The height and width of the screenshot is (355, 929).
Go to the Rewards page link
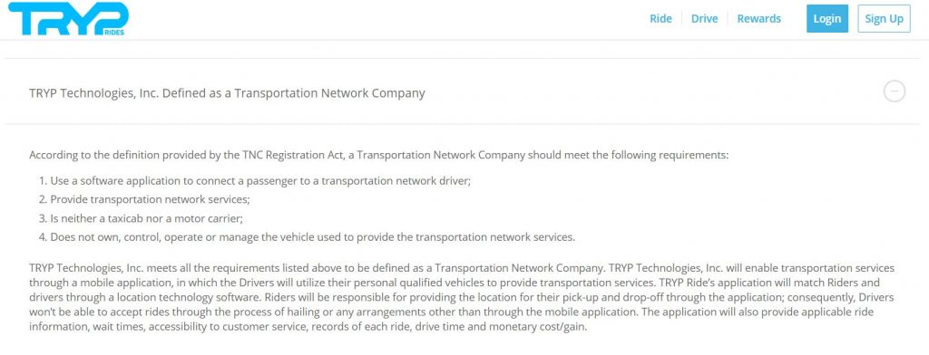tap(759, 18)
